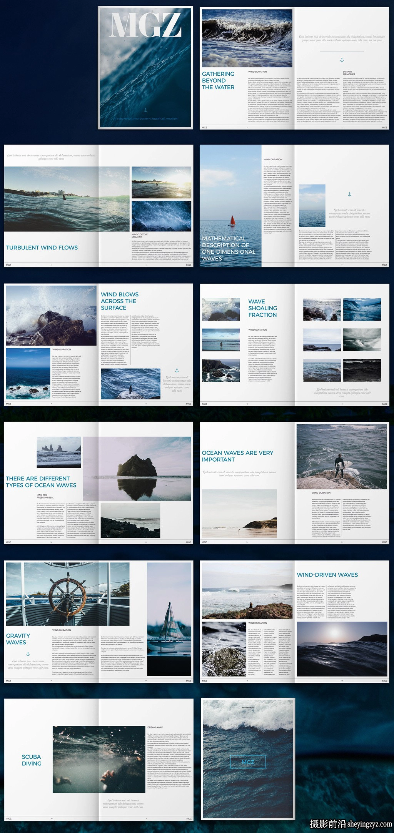Click the 'Distant Memories' subheading
The image size is (394, 833).
pyautogui.click(x=349, y=73)
